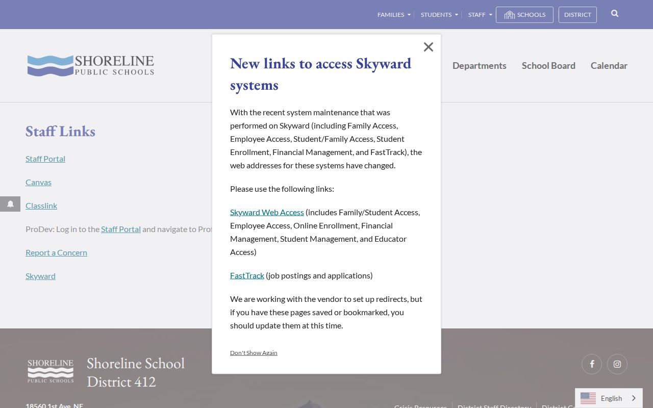Click the Shoreline Public Schools header logo

coord(90,66)
